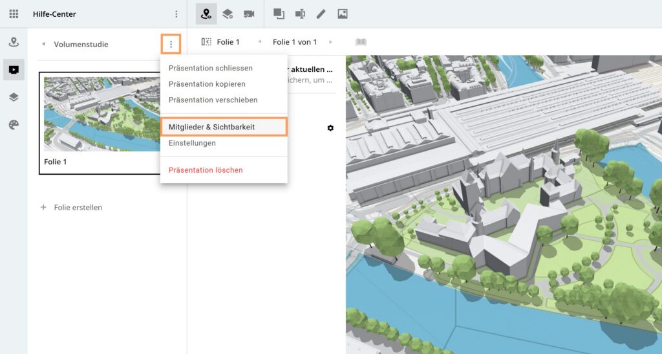Toggle the slide panel icon beside Folie 1

[206, 42]
